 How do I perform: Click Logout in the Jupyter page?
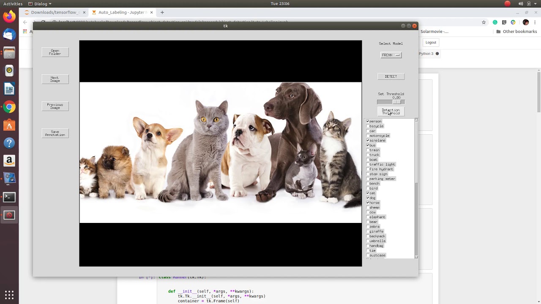(x=431, y=42)
